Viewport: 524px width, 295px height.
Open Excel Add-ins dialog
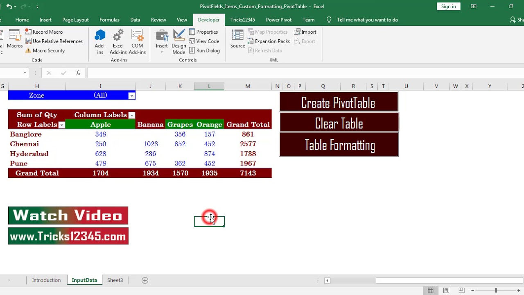(118, 42)
